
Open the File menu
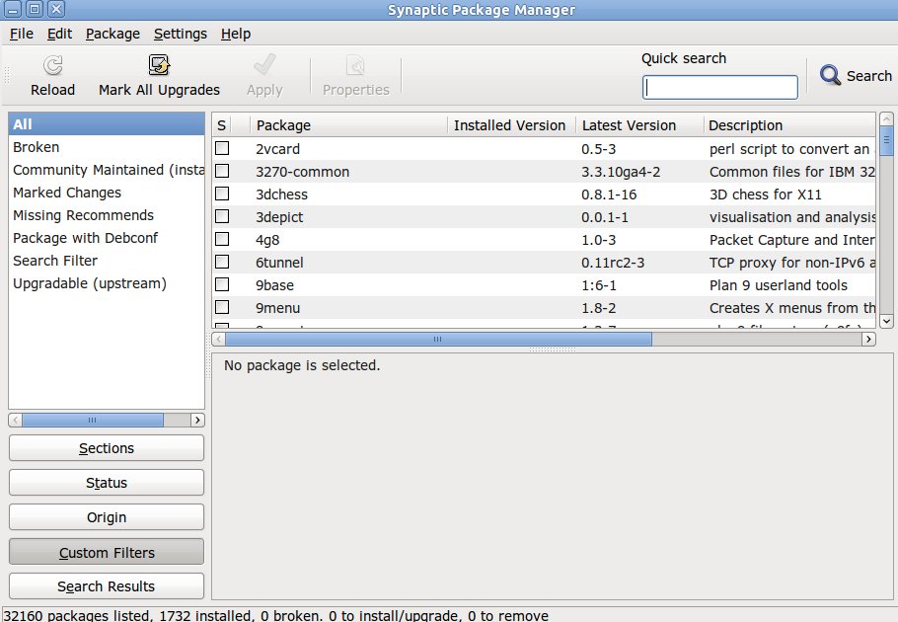point(21,34)
